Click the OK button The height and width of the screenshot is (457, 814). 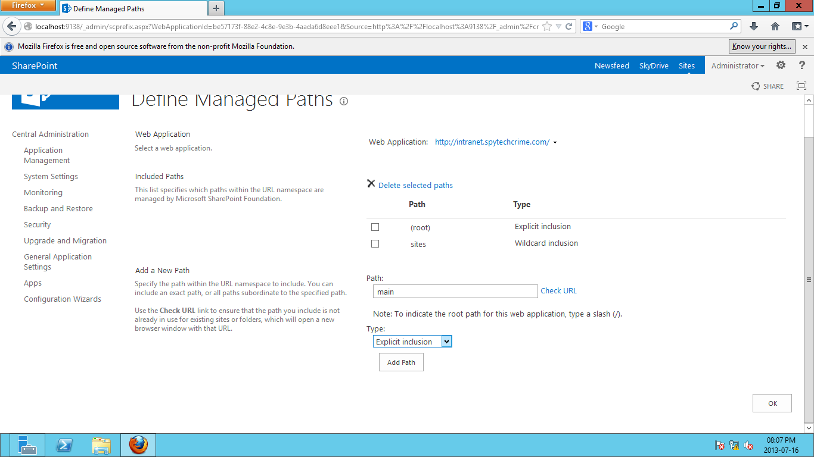(772, 403)
